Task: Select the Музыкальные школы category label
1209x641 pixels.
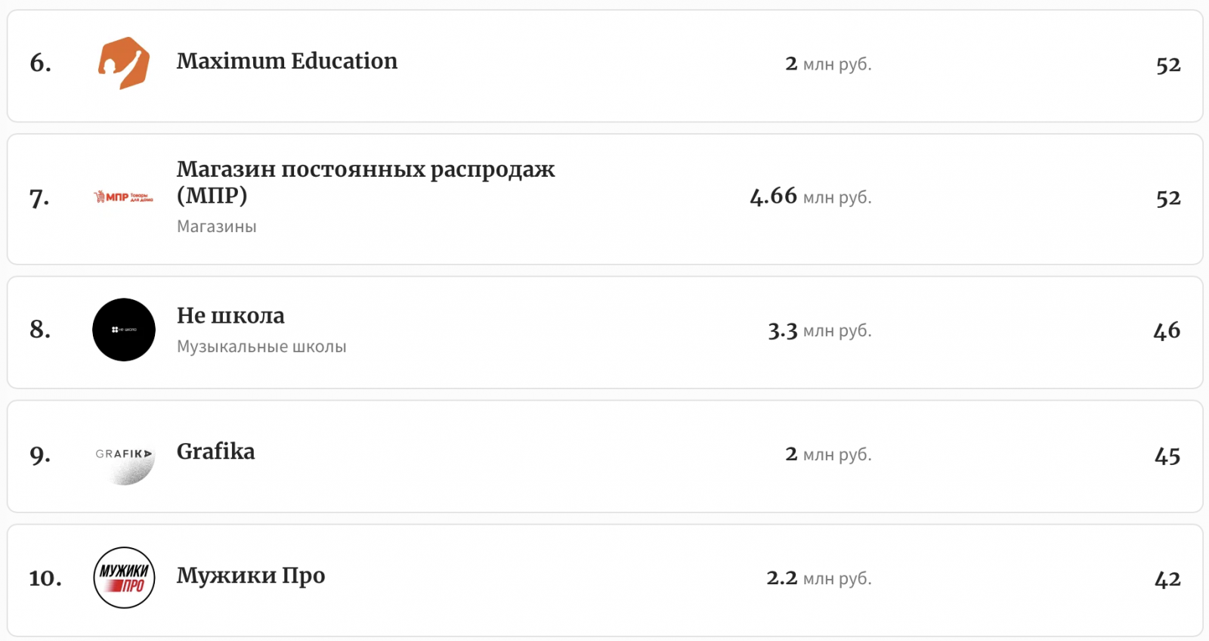Action: click(261, 347)
